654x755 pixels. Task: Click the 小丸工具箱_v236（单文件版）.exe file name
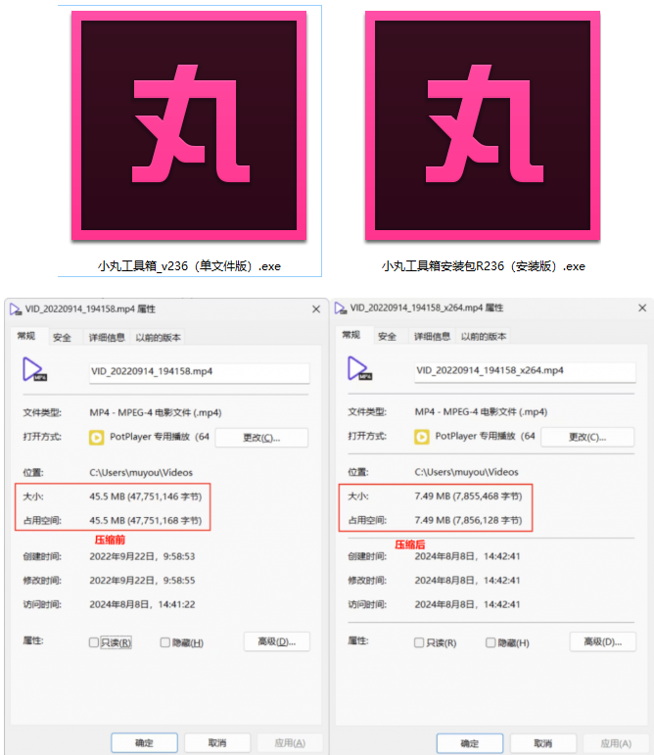point(189,266)
